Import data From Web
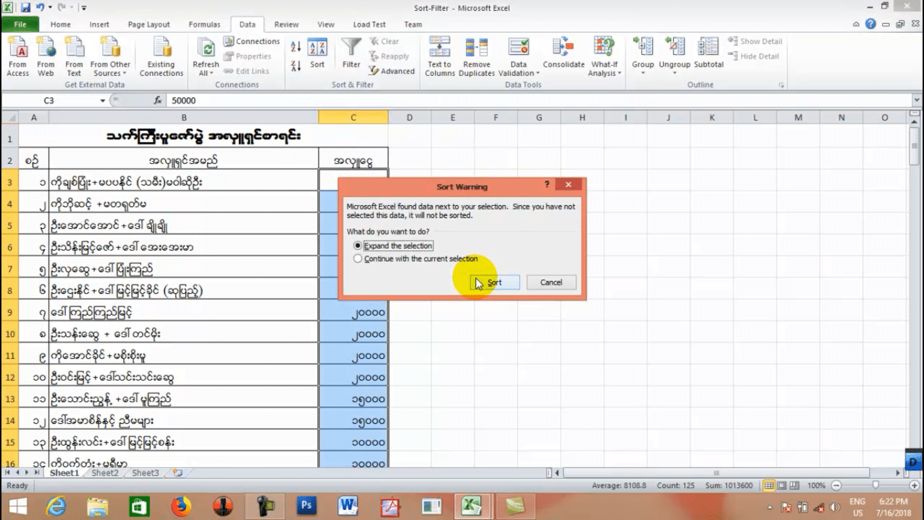Viewport: 924px width, 520px height. pyautogui.click(x=46, y=57)
